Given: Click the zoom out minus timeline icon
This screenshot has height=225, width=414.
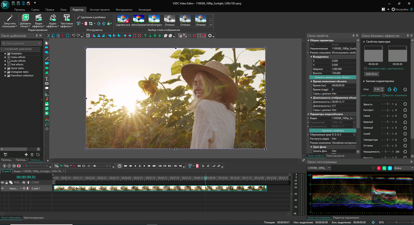Looking at the screenshot, I should click(9, 166).
